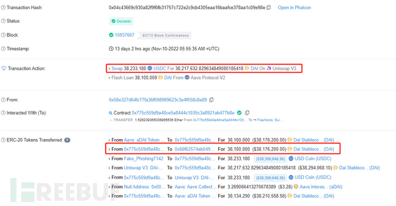Image resolution: width=396 pixels, height=206 pixels.
Task: Copy the From address 0x58e327d64fc...
Action: tap(211, 100)
